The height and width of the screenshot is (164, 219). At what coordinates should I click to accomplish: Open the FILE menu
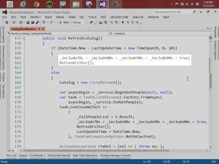(x=5, y=17)
